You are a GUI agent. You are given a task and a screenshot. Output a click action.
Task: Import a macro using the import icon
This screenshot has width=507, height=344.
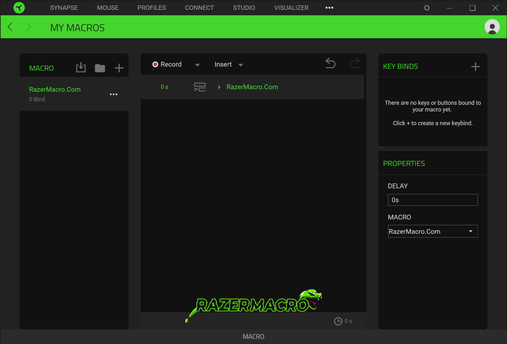[x=81, y=67]
